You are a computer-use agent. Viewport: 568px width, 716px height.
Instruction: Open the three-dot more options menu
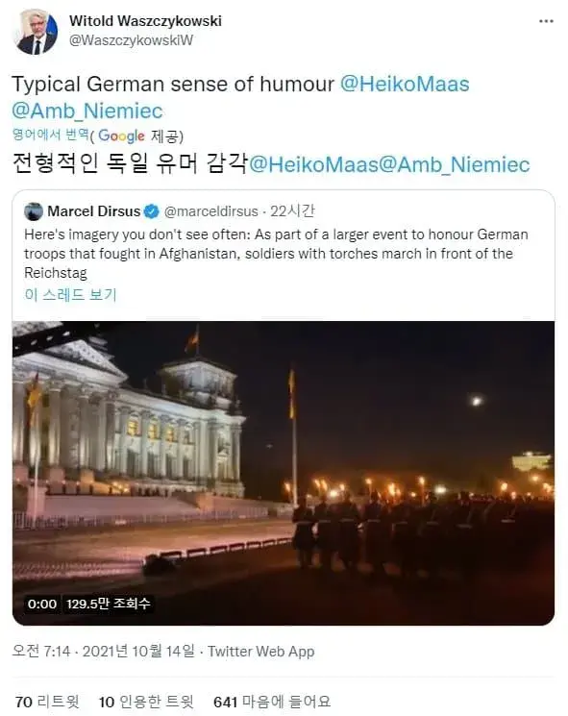[546, 21]
